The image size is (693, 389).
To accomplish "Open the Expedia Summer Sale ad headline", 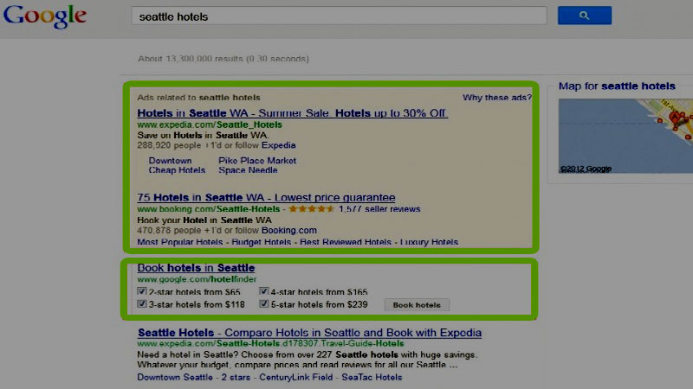I will click(x=292, y=113).
